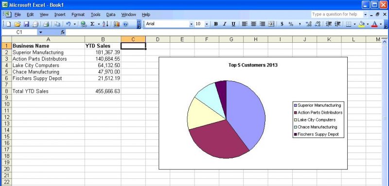This screenshot has height=186, width=389.
Task: Click the Sort Ascending icon
Action: 106,24
